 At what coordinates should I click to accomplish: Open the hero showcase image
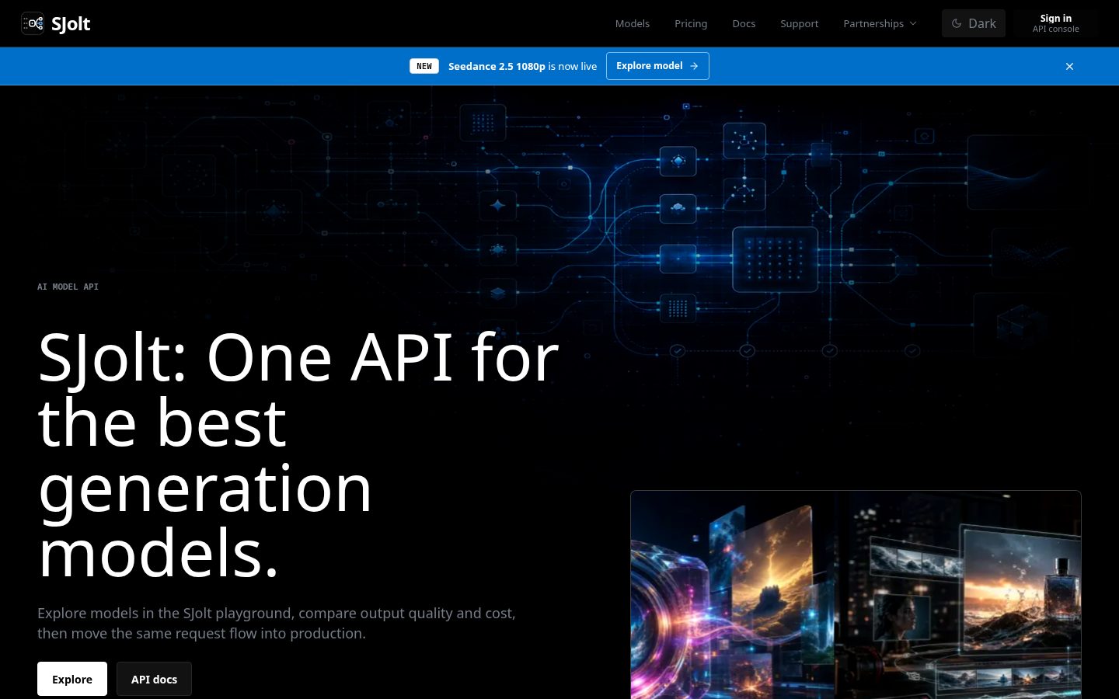click(856, 595)
